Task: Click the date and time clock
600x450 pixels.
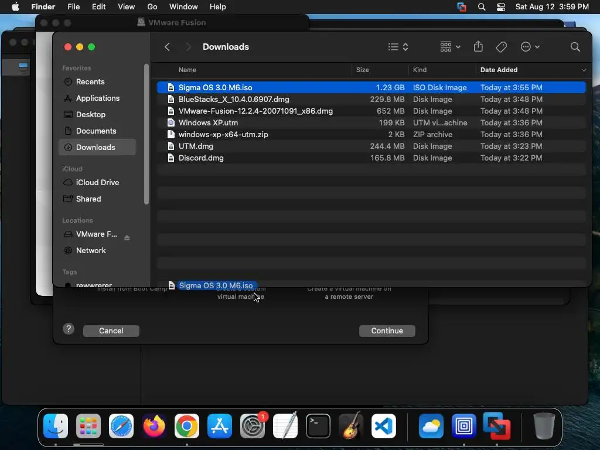Action: 552,7
